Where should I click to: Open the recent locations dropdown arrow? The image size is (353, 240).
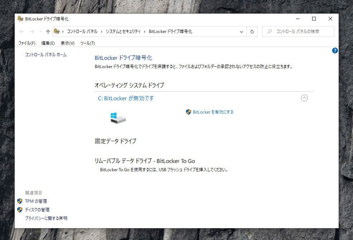pos(41,32)
